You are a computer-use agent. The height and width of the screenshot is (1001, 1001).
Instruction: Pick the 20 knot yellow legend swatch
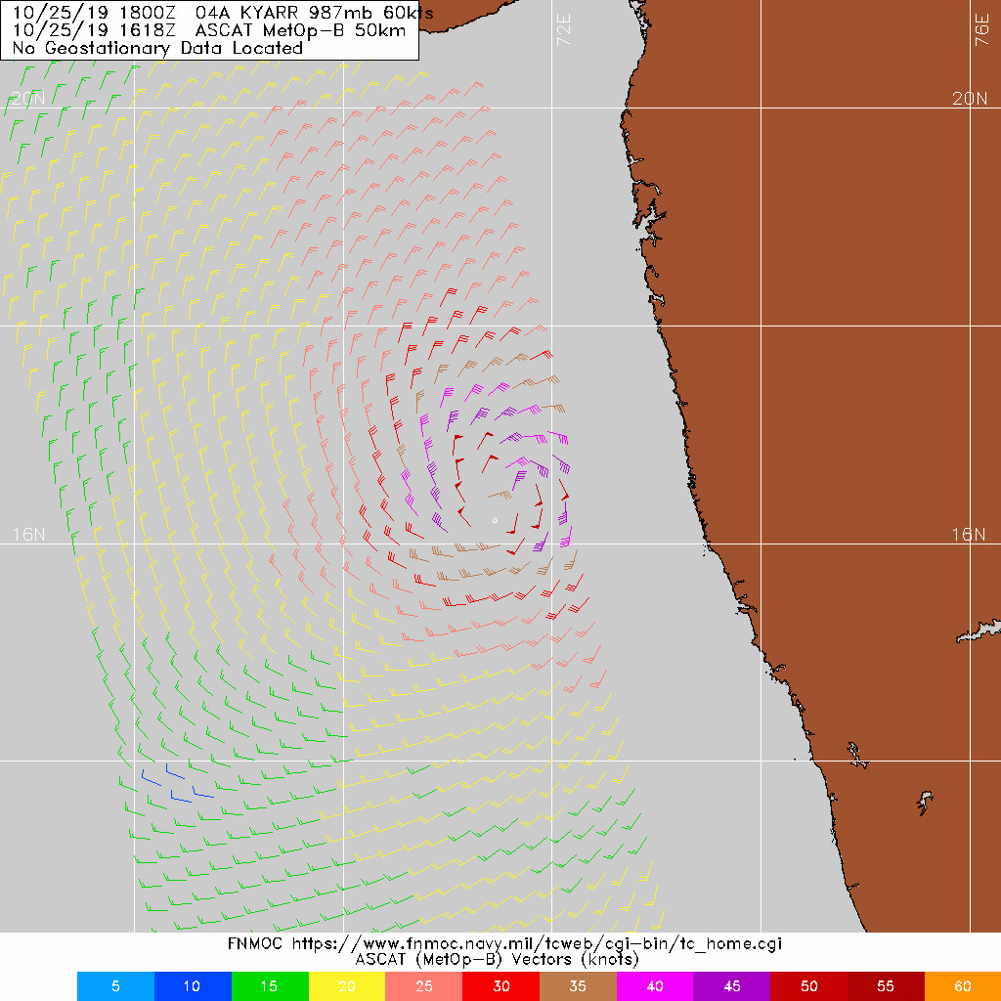pos(347,985)
